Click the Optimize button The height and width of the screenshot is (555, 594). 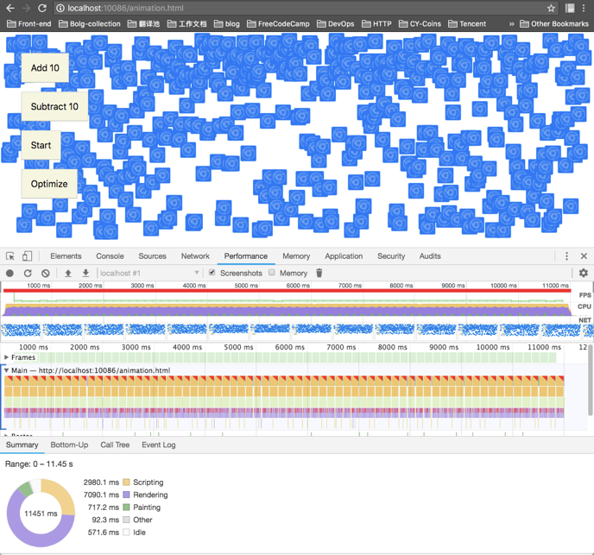click(x=49, y=184)
